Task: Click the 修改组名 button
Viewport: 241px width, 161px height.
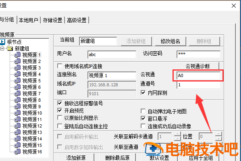Action: point(170,41)
